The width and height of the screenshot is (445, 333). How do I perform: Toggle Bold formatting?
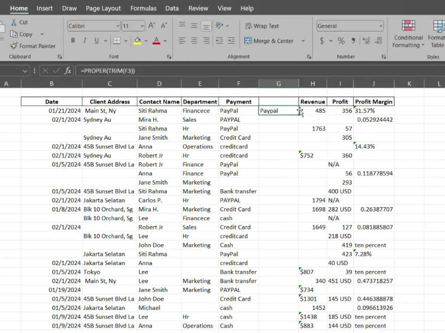[x=73, y=40]
